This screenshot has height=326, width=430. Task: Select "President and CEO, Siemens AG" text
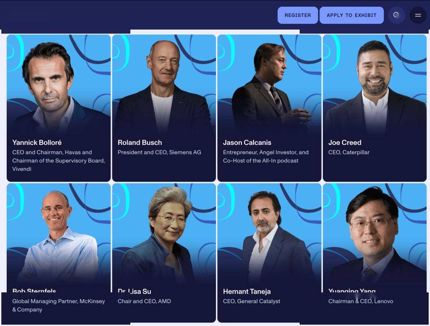coord(159,152)
